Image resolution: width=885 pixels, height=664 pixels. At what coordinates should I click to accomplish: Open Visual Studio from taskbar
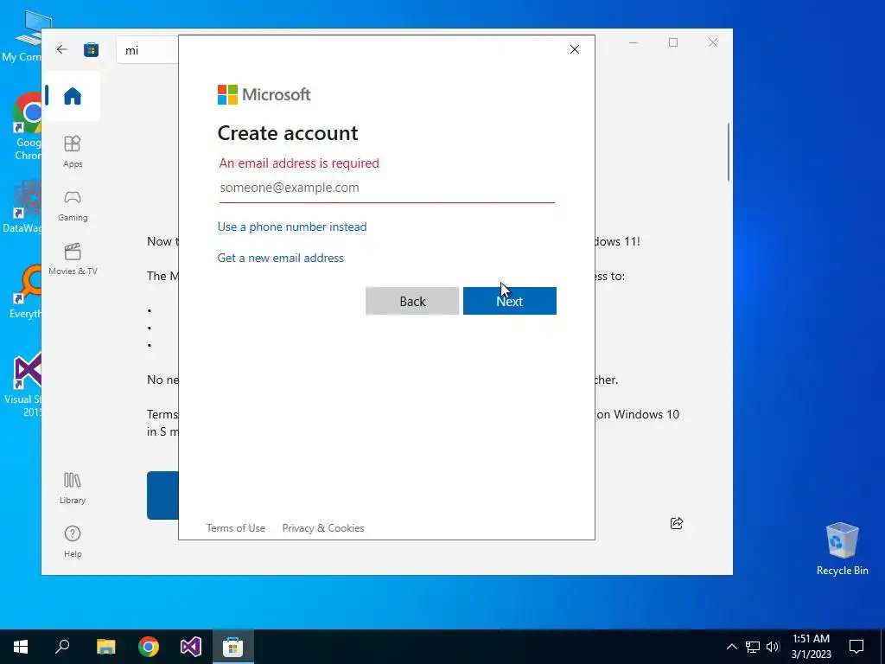191,647
